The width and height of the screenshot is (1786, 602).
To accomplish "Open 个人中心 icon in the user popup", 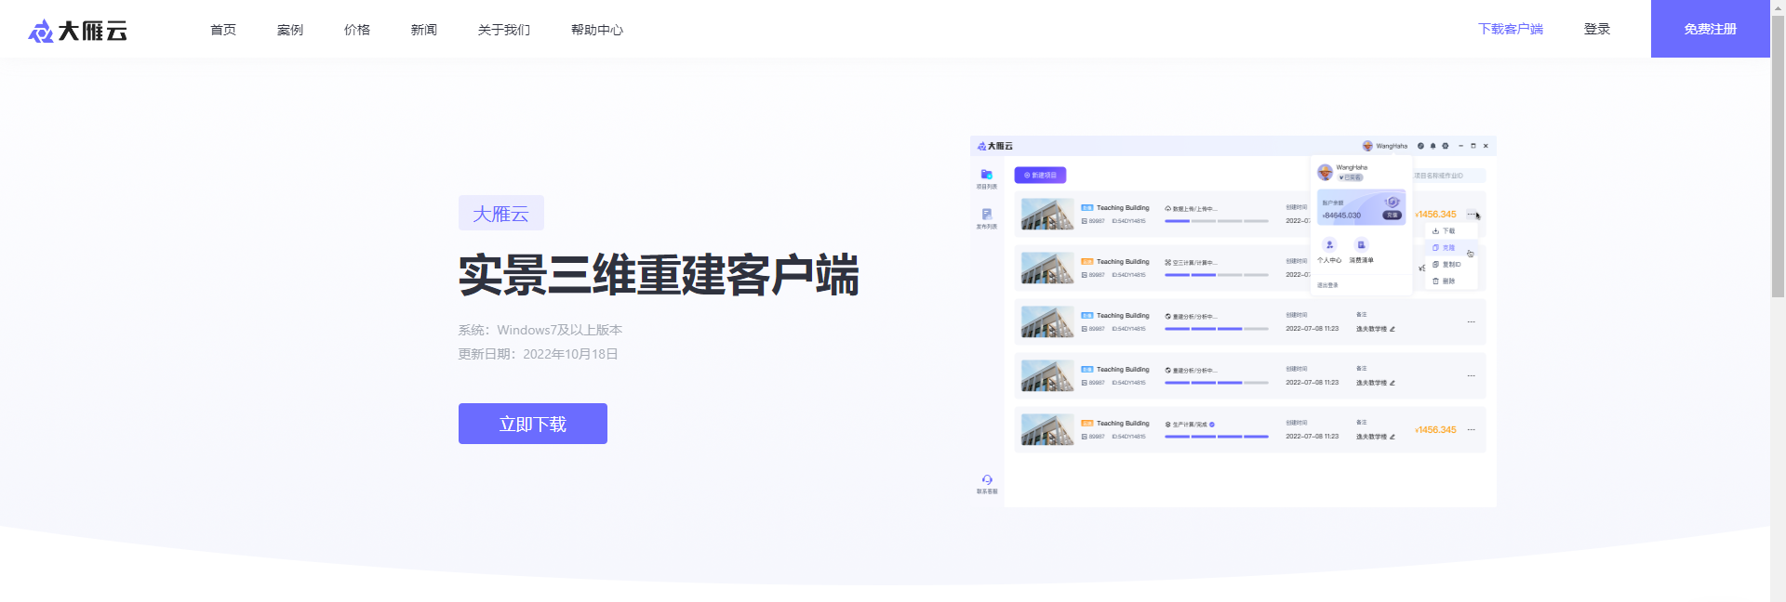I will (1329, 244).
